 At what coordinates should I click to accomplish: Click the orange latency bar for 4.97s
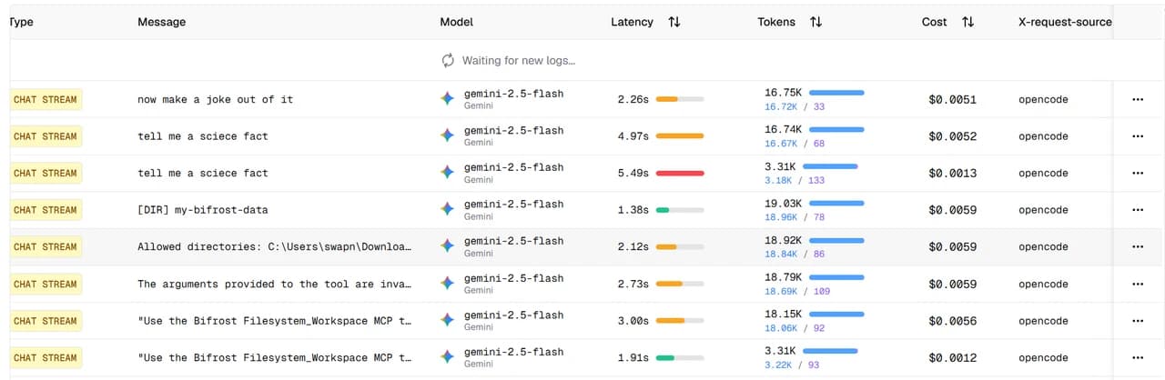[680, 136]
